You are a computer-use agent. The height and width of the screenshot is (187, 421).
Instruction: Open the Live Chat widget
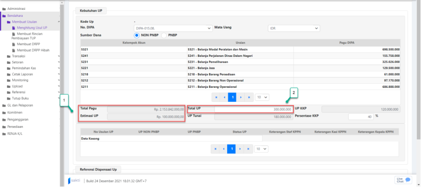pos(403,180)
